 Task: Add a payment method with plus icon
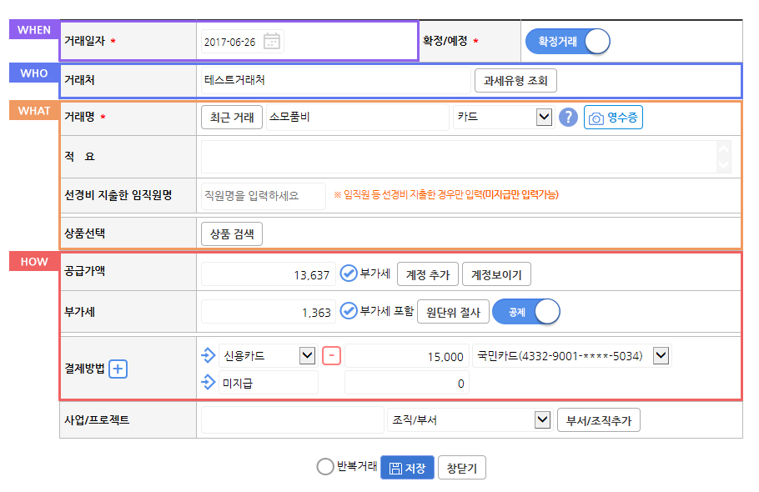pyautogui.click(x=118, y=369)
